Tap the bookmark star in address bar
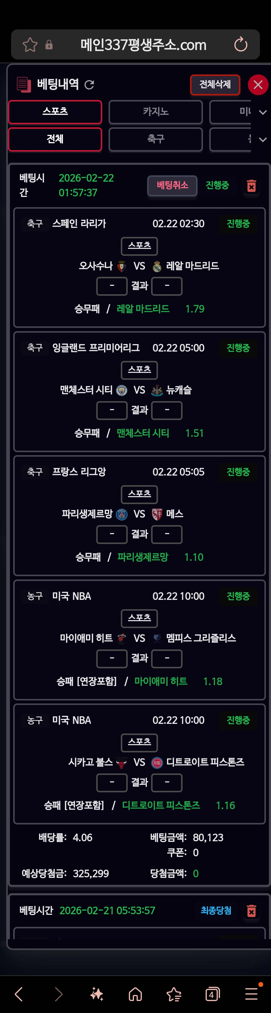The height and width of the screenshot is (1013, 271). [30, 45]
